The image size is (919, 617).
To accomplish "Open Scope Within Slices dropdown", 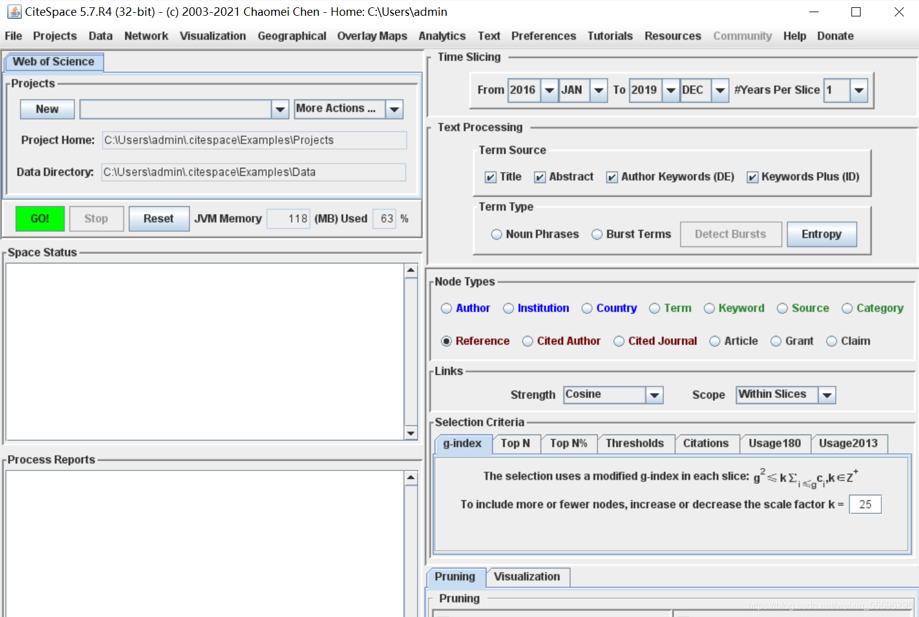I will 827,395.
